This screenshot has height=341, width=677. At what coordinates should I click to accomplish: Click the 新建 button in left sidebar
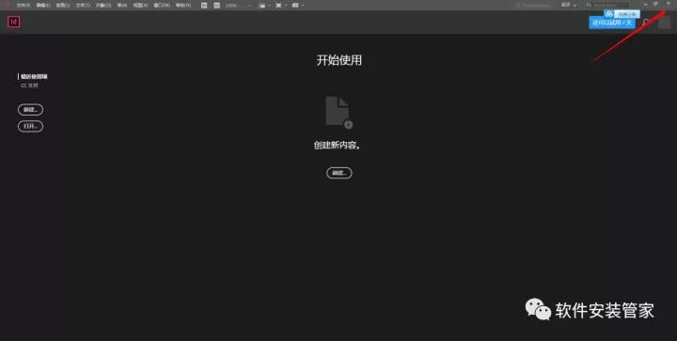[30, 110]
